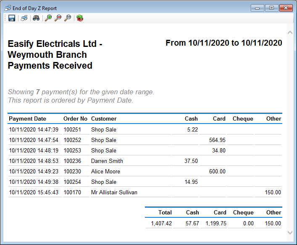Click the Print report printer icon

pyautogui.click(x=24, y=18)
